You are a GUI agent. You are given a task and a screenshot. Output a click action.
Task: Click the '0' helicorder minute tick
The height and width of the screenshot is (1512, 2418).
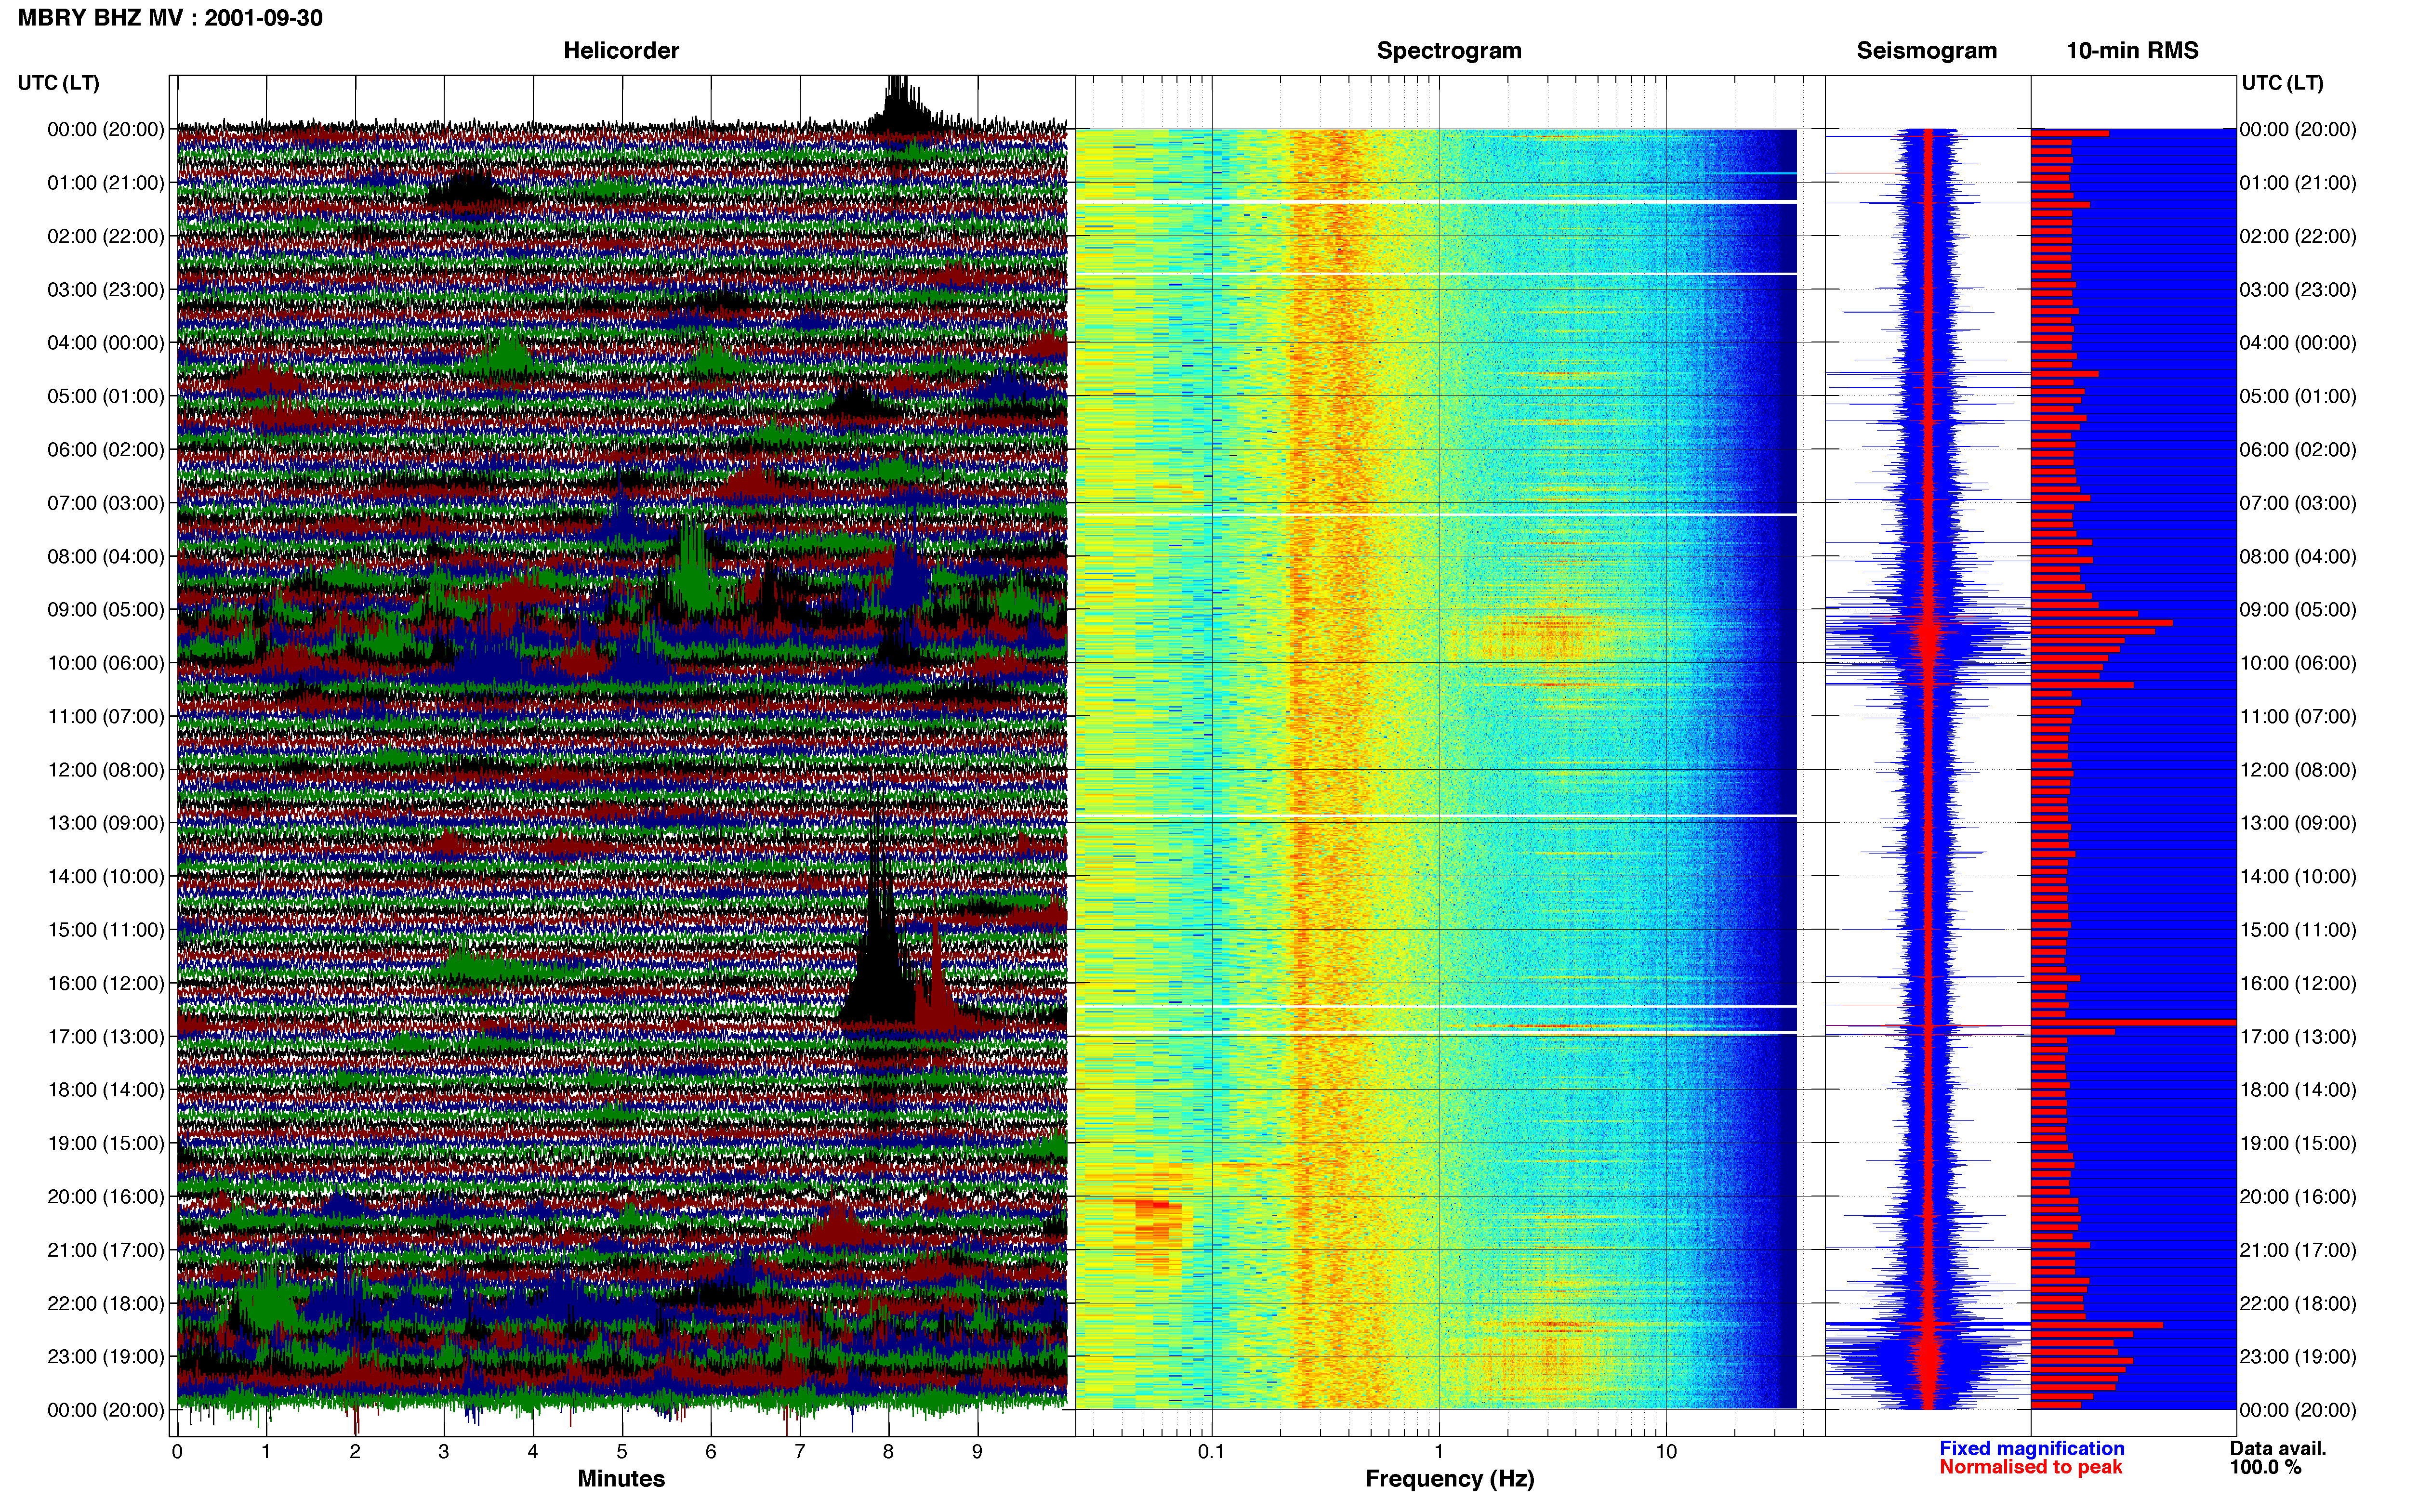(177, 1452)
